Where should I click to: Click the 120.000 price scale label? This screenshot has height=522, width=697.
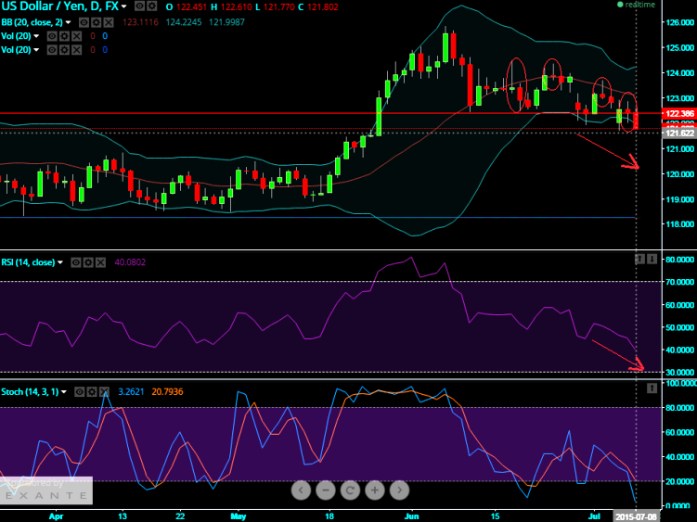click(680, 174)
